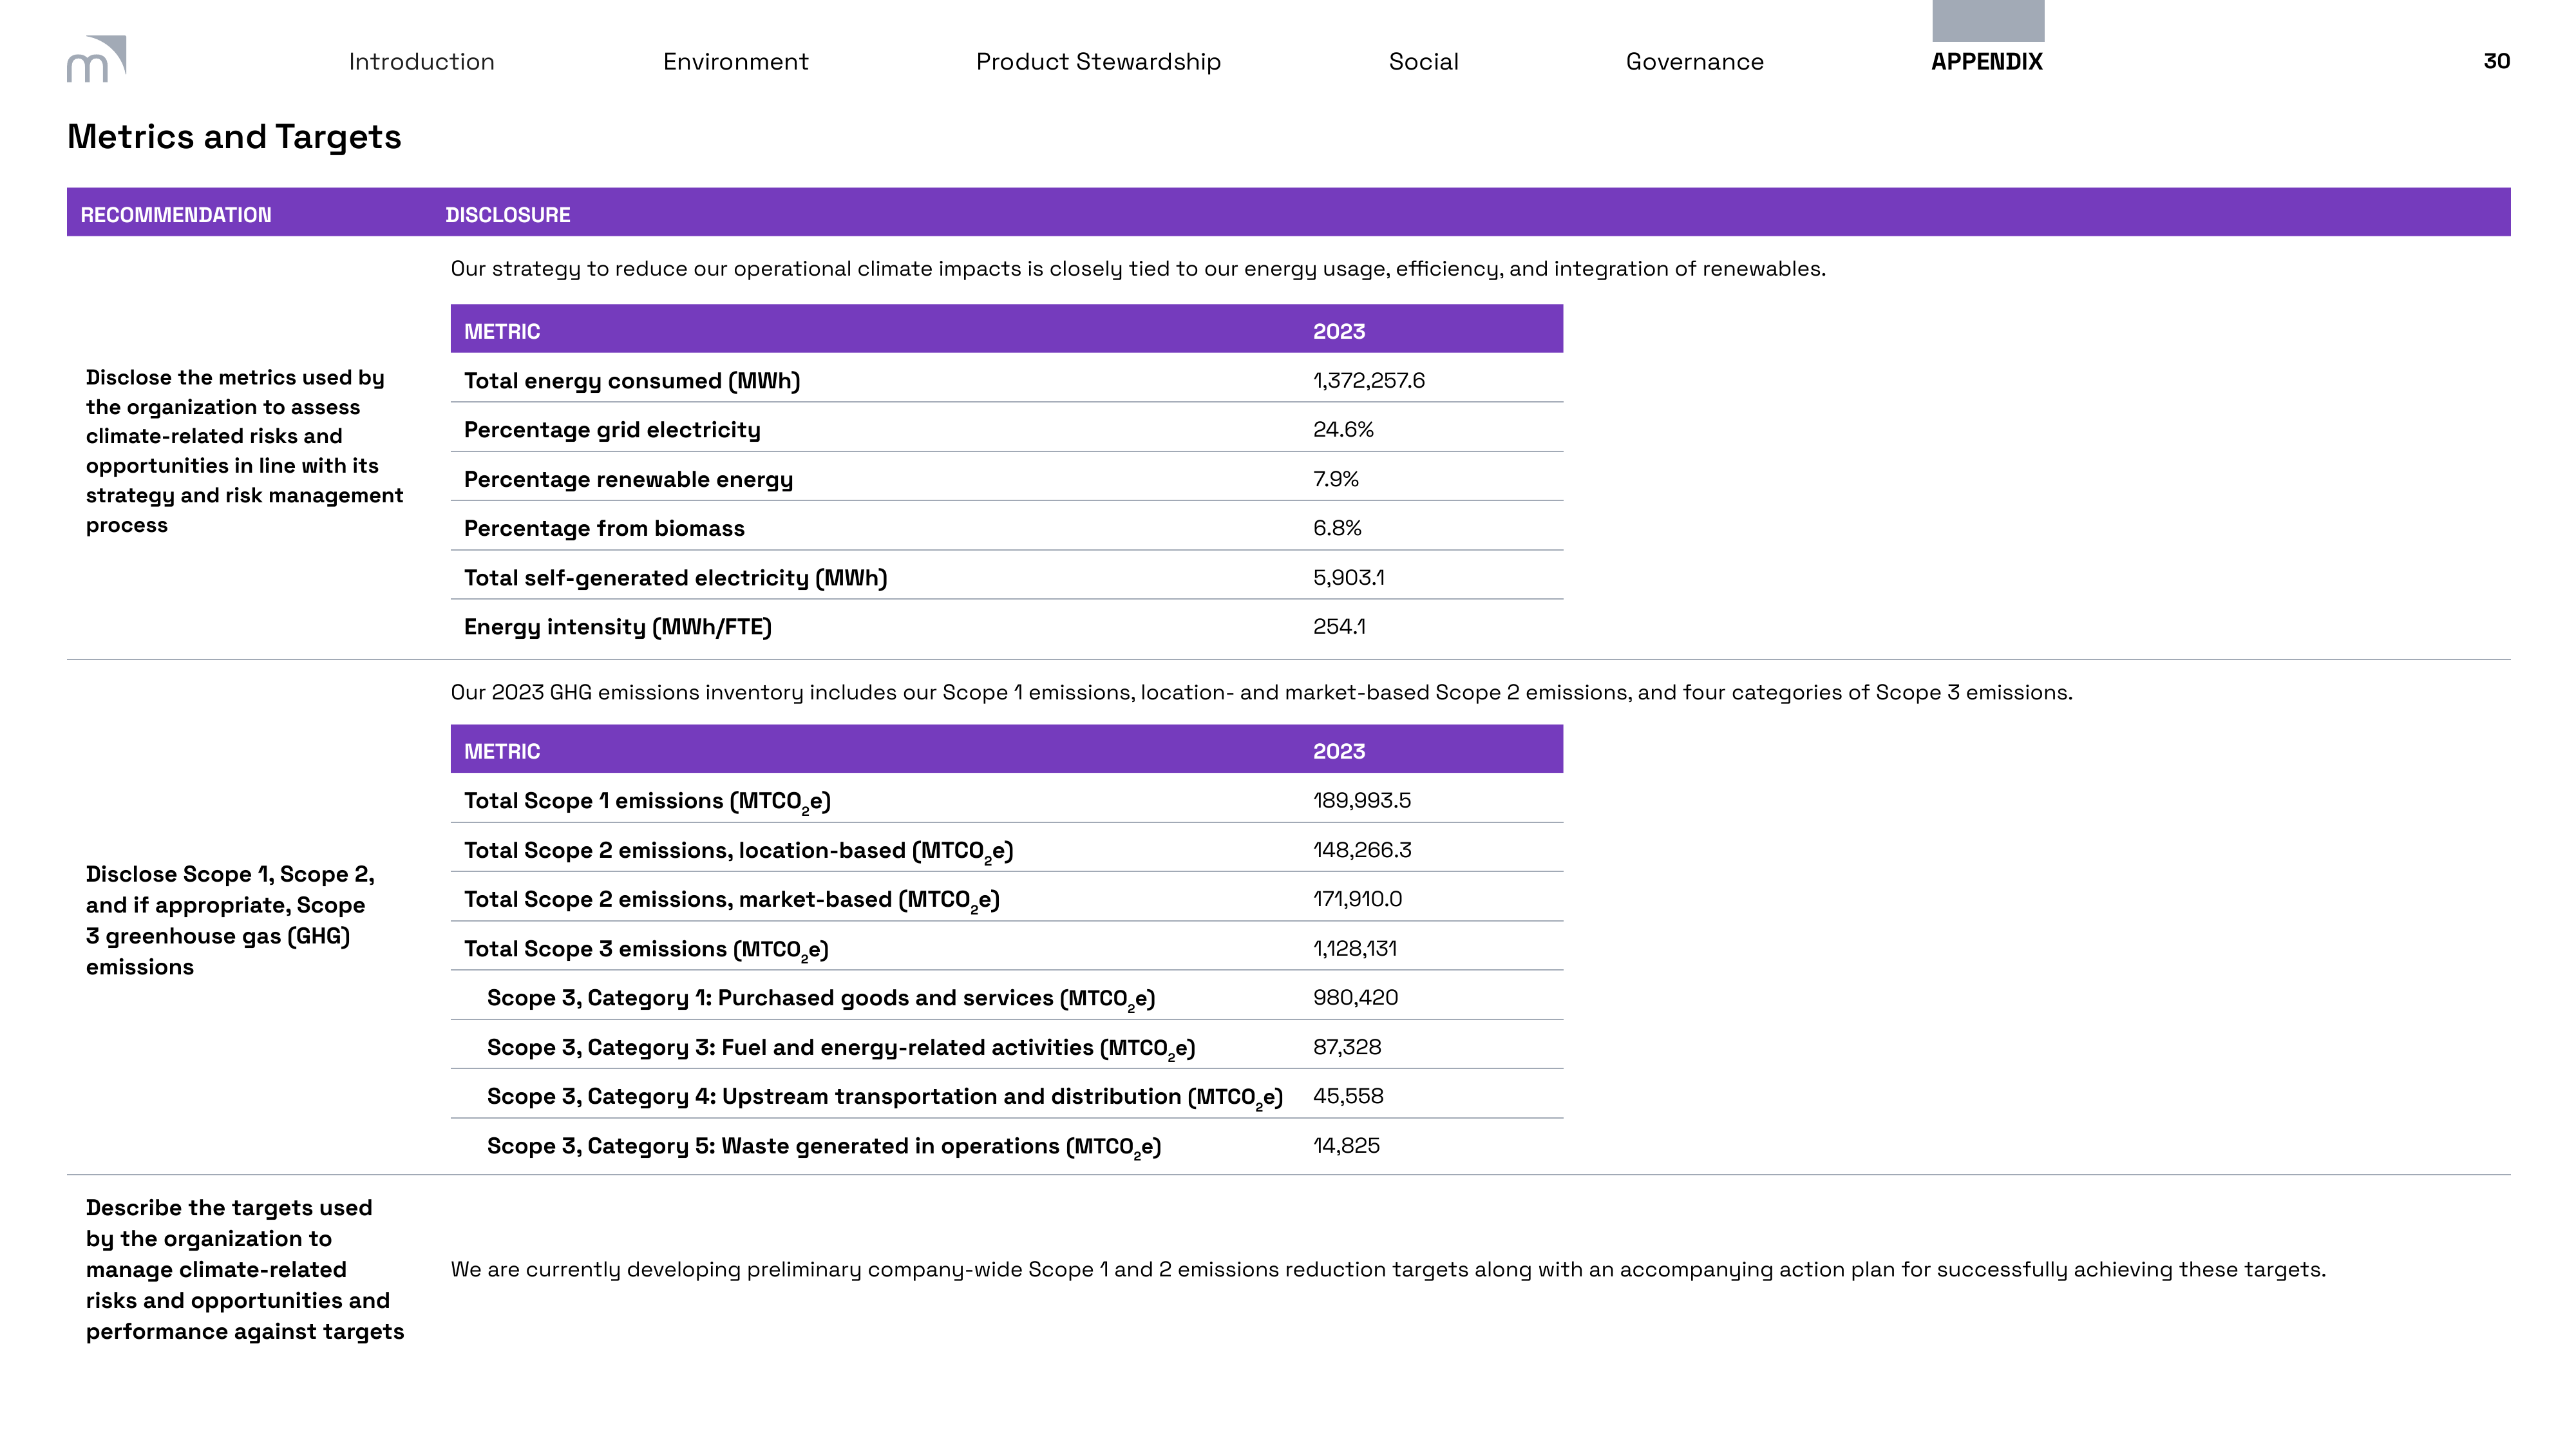The image size is (2576, 1449).
Task: Select Total Scope 1 emissions label
Action: pyautogui.click(x=647, y=802)
